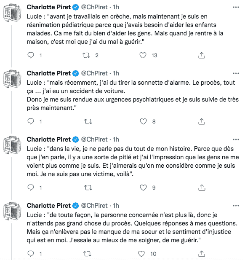Like the tweet with 10 likes
The image size is (245, 260).
(141, 254)
